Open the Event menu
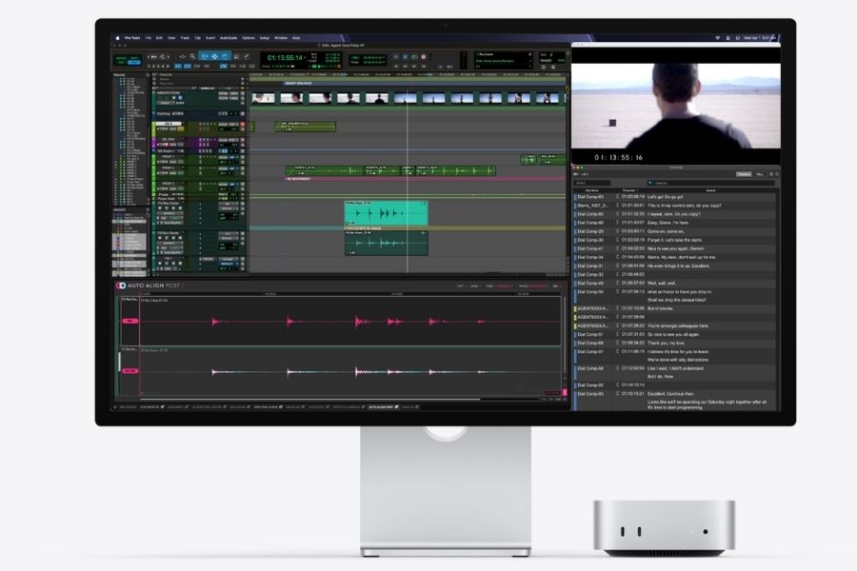Screen dimensions: 857x571 click(210, 38)
